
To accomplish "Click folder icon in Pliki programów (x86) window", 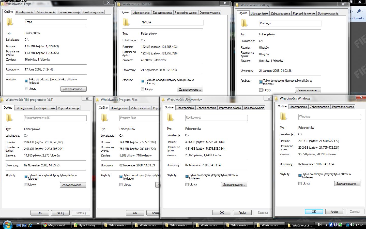I will click(9, 118).
